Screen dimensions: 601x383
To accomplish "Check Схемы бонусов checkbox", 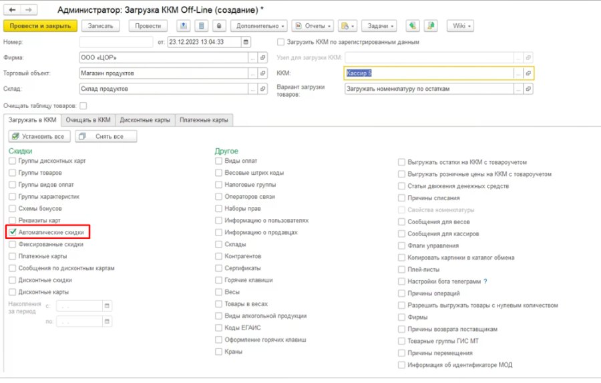I will [12, 208].
